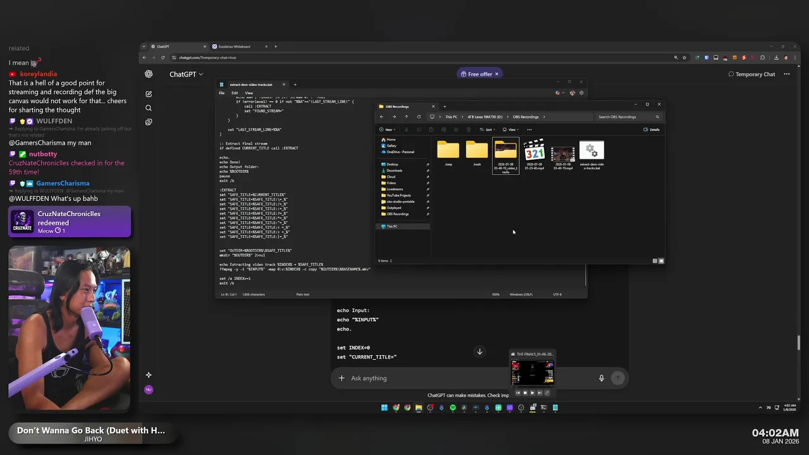The height and width of the screenshot is (455, 809).
Task: Open the File menu in Notepad
Action: coord(222,93)
